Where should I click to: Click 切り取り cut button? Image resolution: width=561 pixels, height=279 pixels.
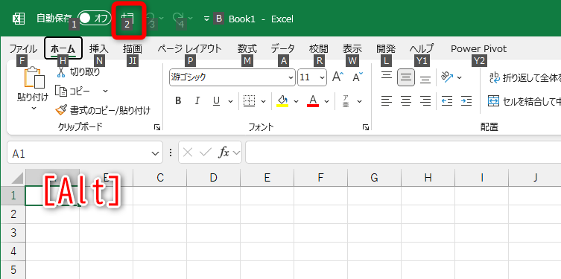pyautogui.click(x=78, y=72)
